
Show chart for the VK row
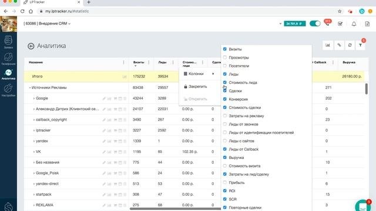(109, 152)
